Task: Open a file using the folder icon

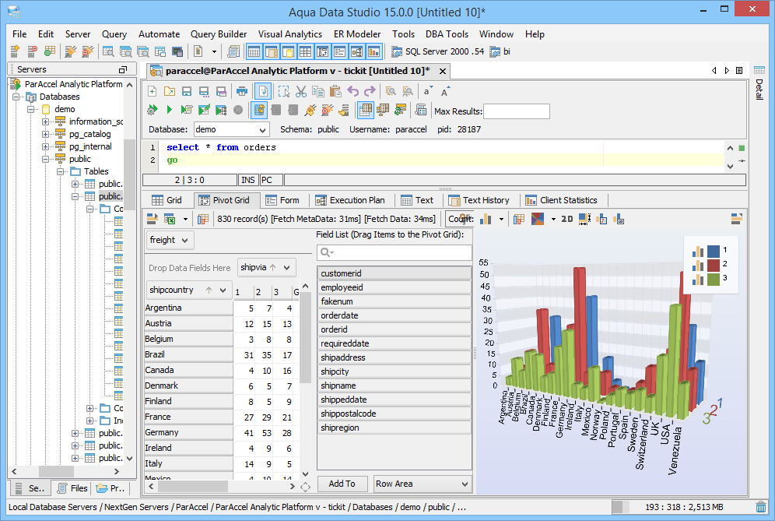Action: tap(170, 91)
